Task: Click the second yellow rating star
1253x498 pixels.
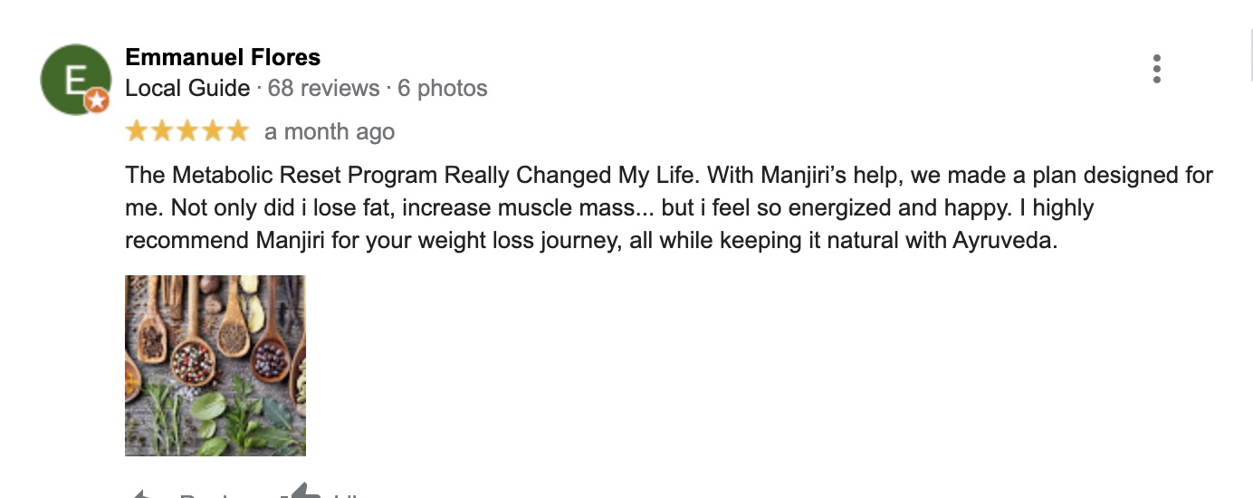Action: pos(162,131)
